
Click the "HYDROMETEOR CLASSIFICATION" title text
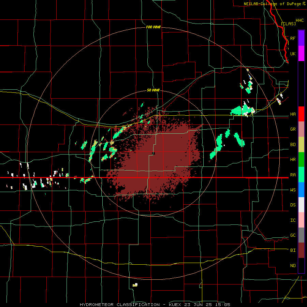(x=120, y=305)
